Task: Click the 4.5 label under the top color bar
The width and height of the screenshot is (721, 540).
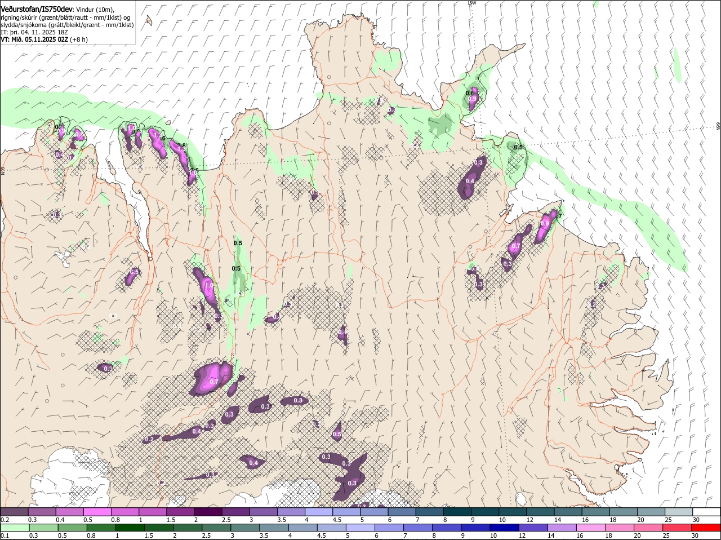Action: pyautogui.click(x=337, y=520)
